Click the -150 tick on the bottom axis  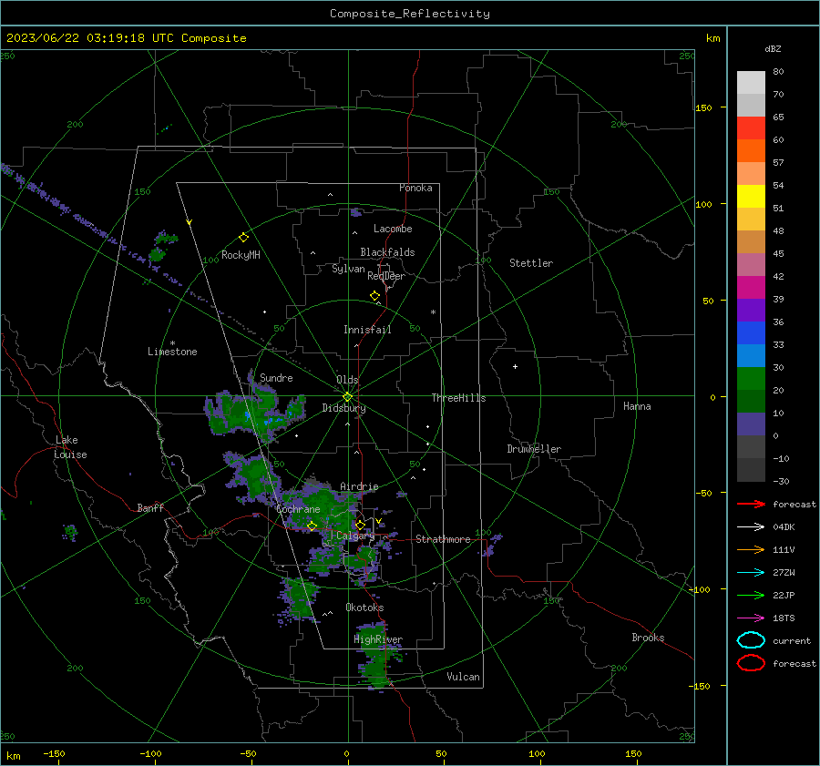(x=54, y=753)
